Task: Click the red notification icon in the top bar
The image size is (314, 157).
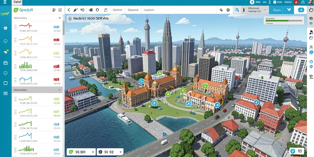Action: point(297,2)
